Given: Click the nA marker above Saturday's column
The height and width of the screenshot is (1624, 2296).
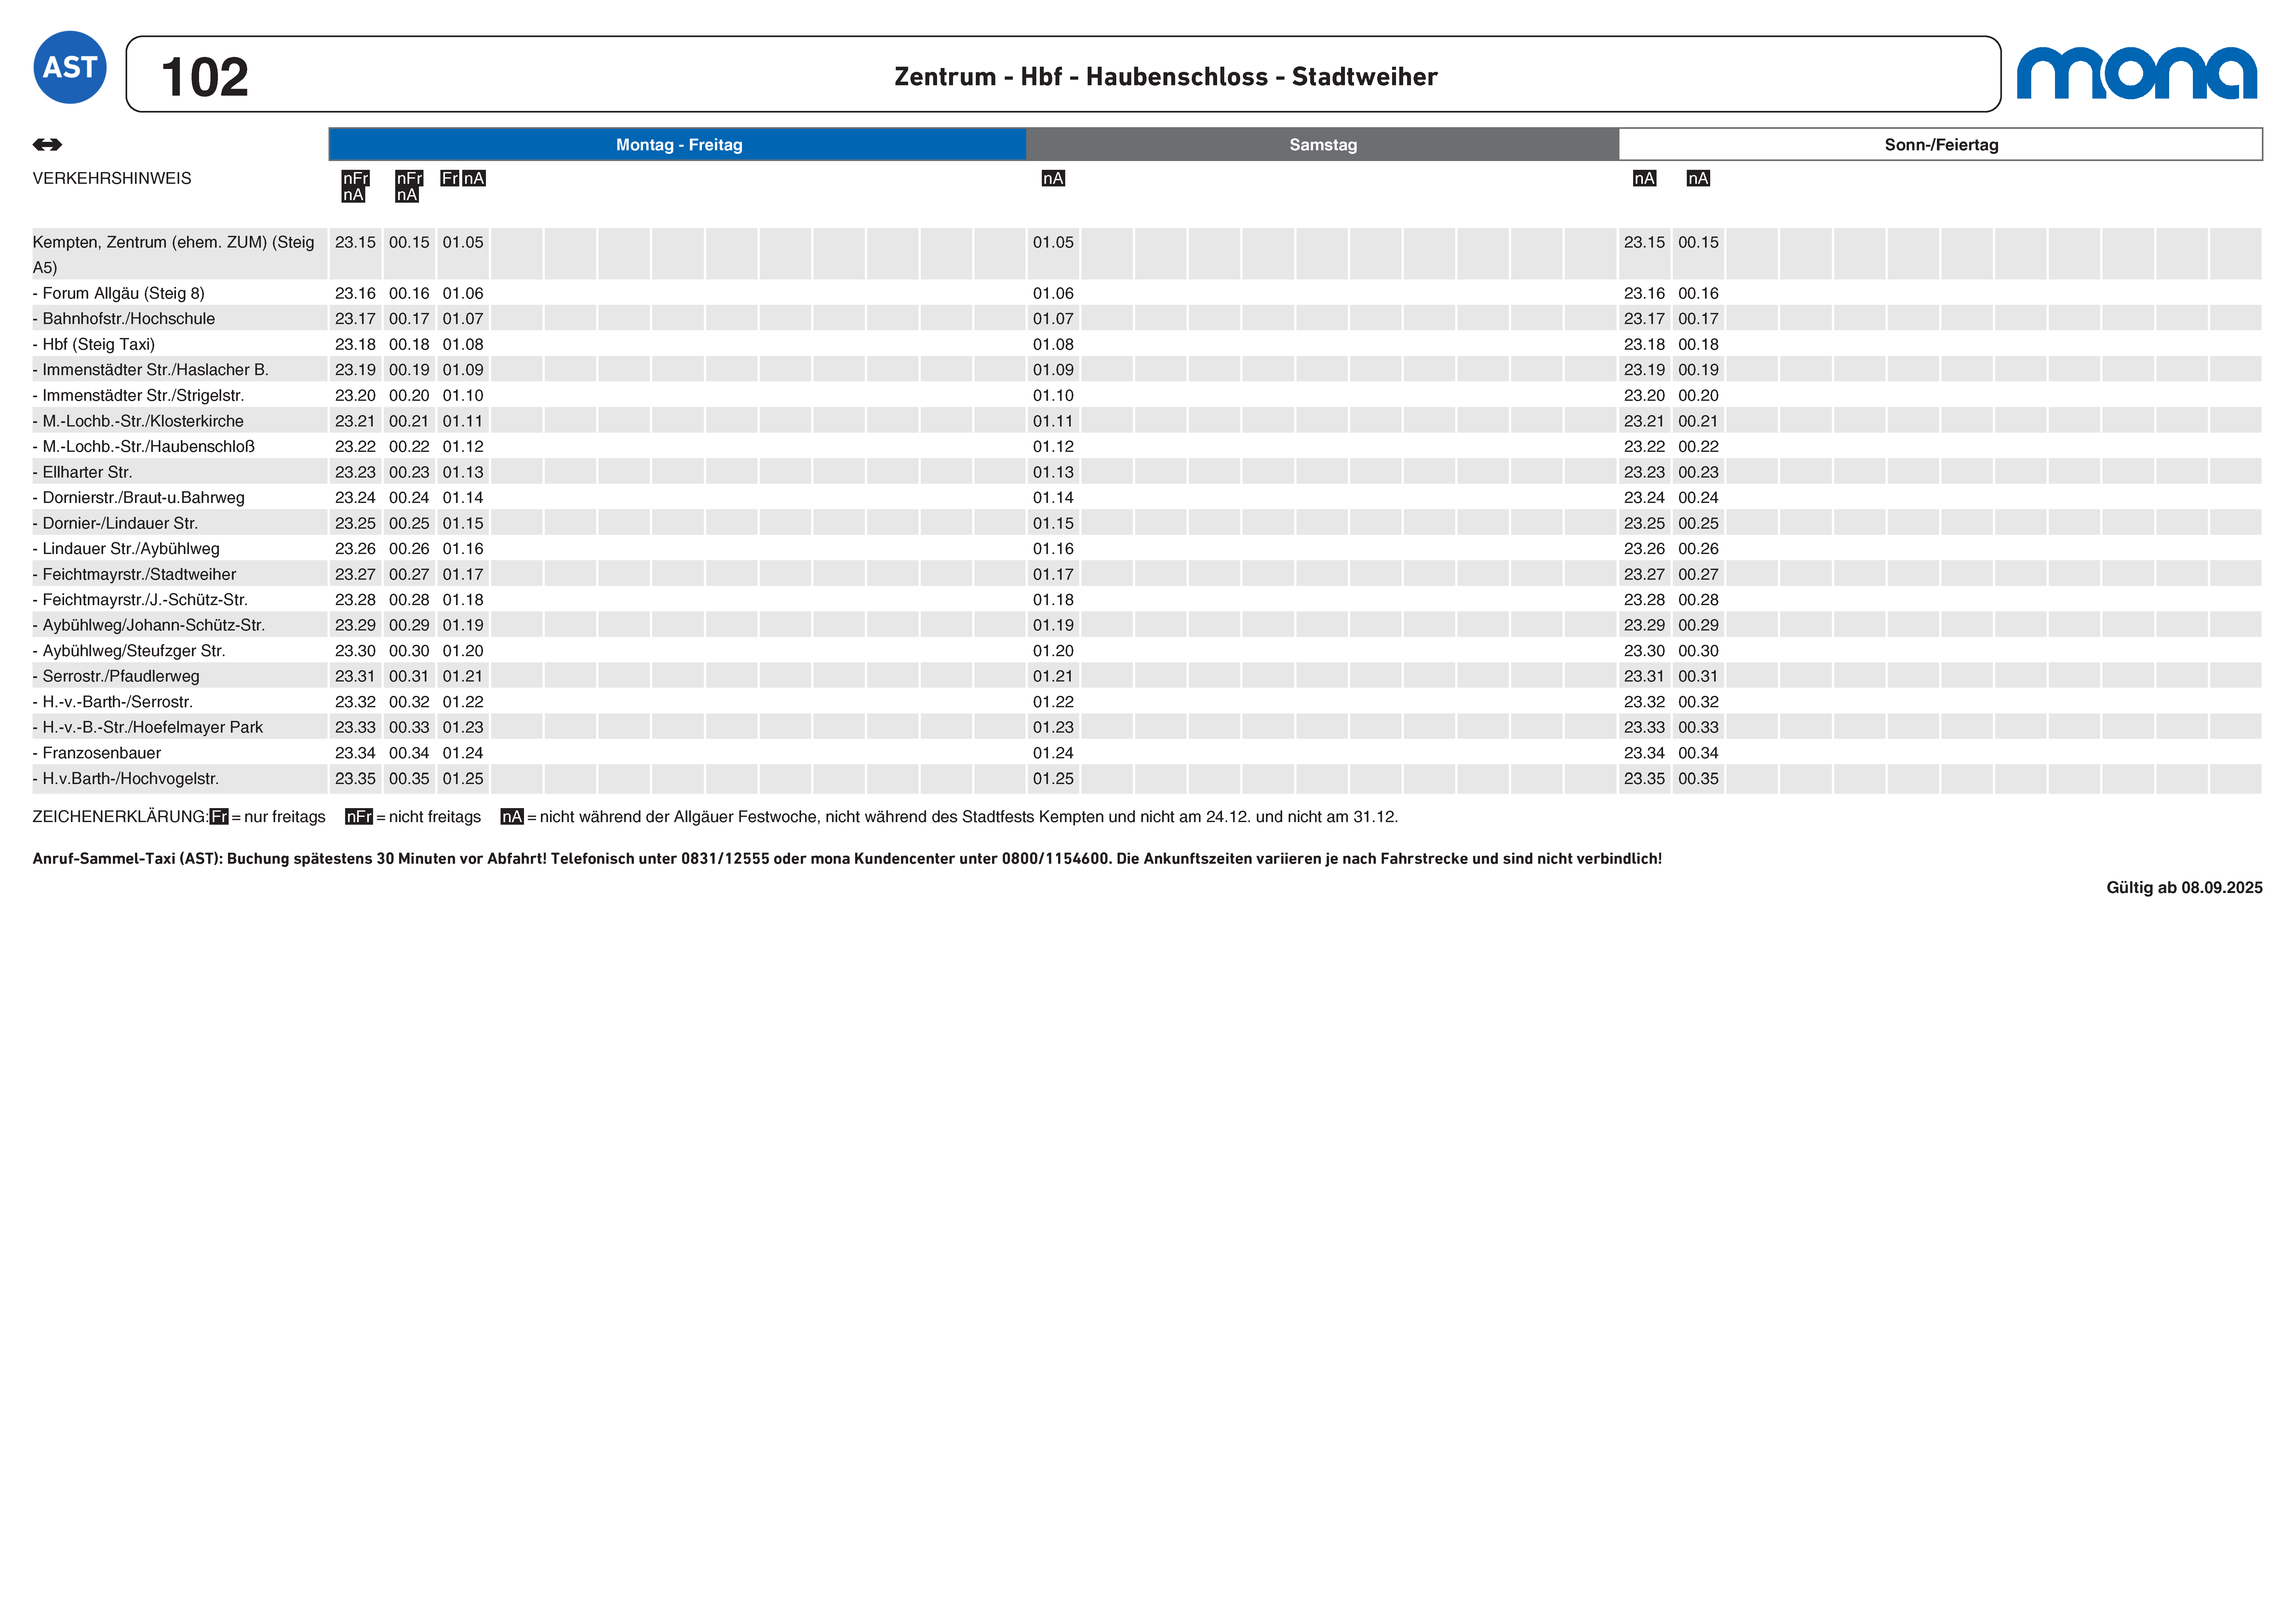Looking at the screenshot, I should (x=1053, y=178).
